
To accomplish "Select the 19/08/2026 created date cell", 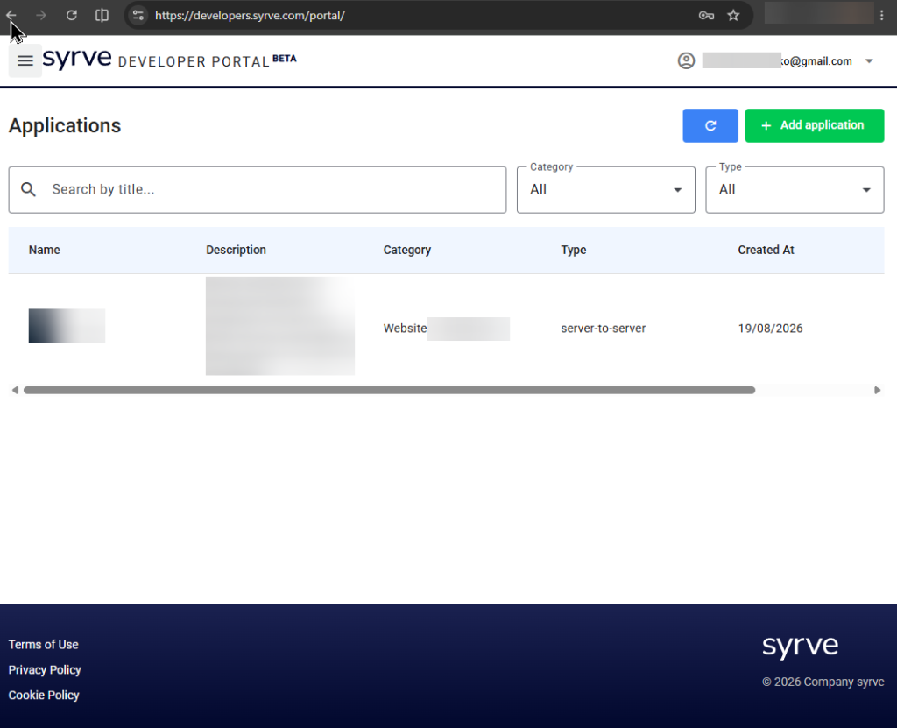I will (x=770, y=329).
